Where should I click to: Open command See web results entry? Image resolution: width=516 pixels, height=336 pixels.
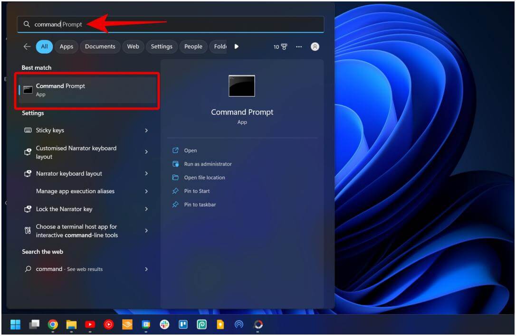[87, 269]
